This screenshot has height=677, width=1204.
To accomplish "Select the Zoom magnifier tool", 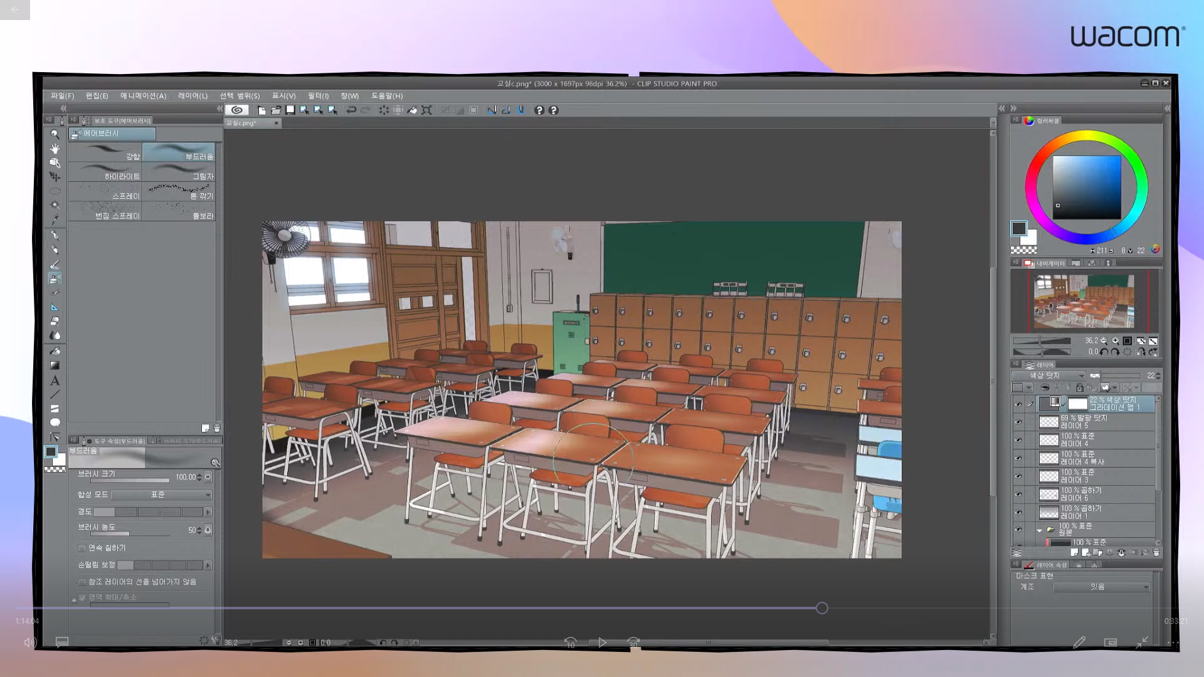I will pos(55,134).
